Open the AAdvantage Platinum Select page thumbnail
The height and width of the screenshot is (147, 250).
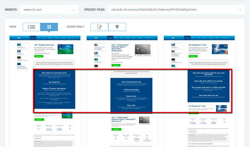pos(122,91)
